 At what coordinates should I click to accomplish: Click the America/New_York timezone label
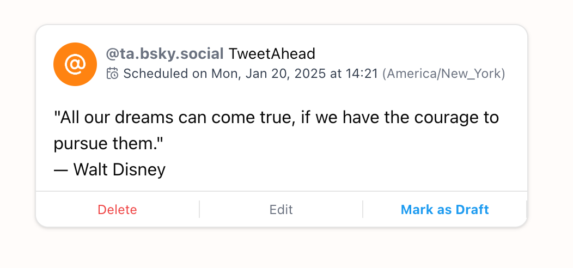pos(443,74)
